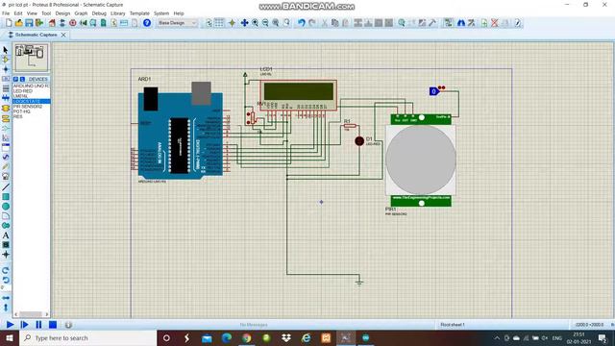Click the LCD1 display component
Image resolution: width=615 pixels, height=346 pixels.
(x=298, y=95)
